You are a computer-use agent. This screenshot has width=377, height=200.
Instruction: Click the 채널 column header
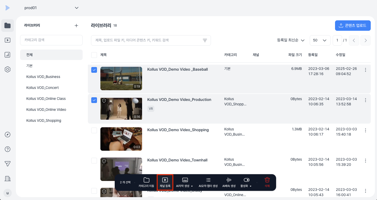click(256, 55)
